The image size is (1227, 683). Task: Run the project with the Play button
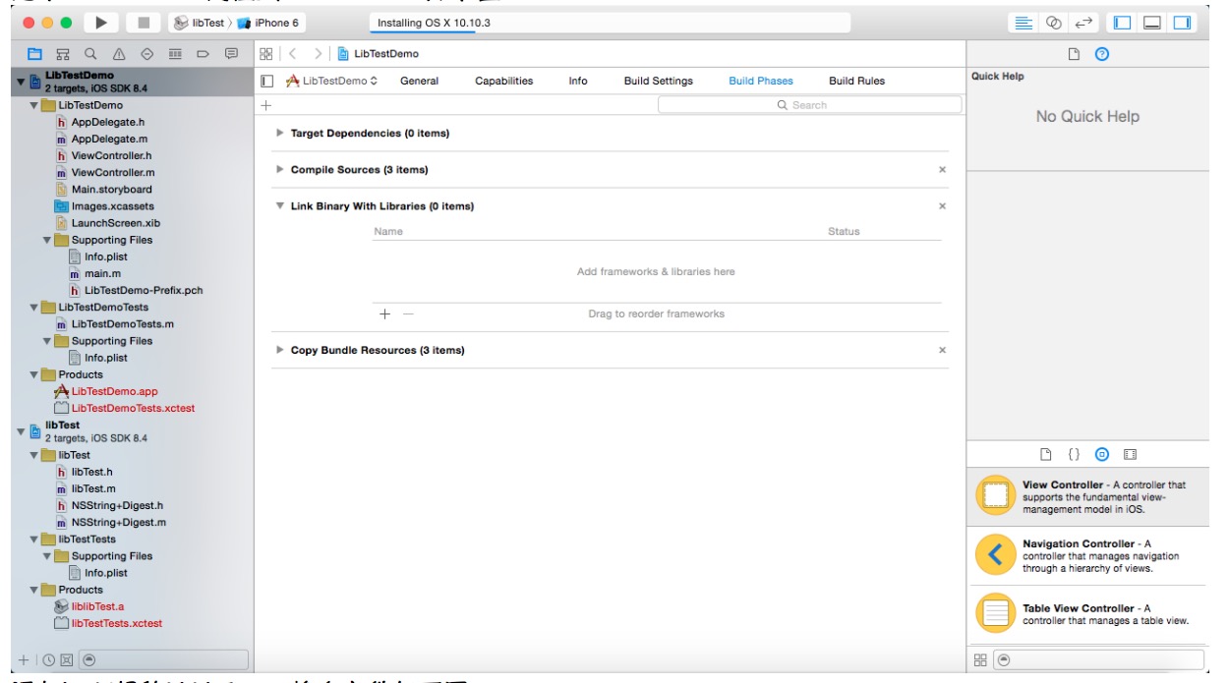pos(101,23)
